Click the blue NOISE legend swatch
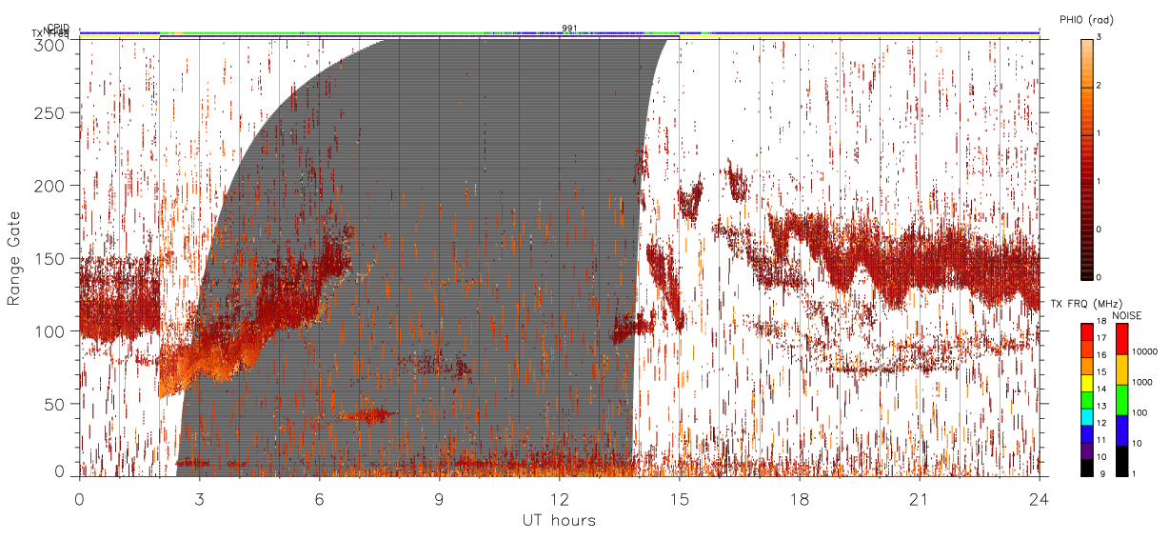 1121,430
